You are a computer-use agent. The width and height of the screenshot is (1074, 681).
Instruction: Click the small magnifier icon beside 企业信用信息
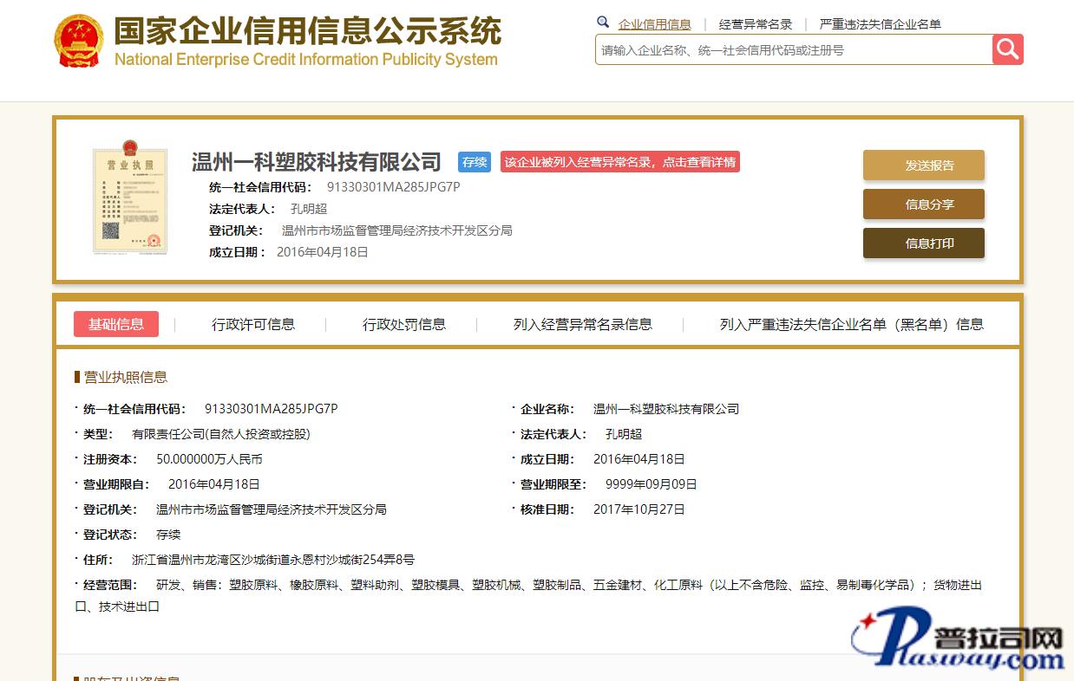click(x=603, y=23)
